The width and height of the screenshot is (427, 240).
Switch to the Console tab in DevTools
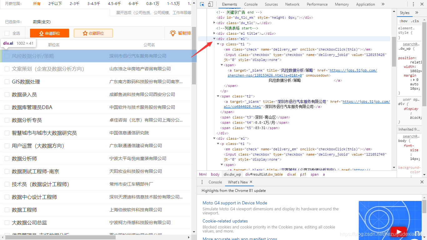pyautogui.click(x=251, y=4)
